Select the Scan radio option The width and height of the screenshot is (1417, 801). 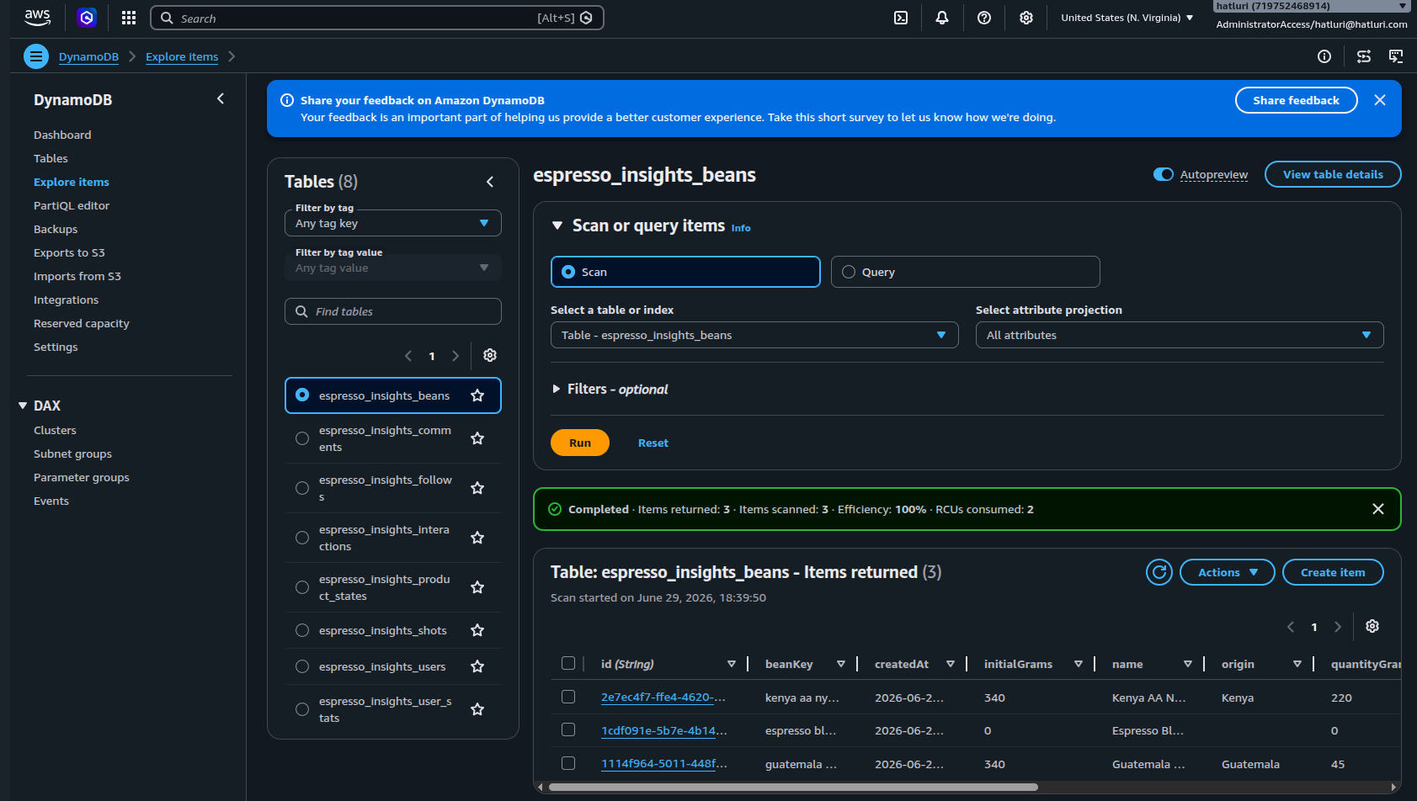tap(685, 272)
